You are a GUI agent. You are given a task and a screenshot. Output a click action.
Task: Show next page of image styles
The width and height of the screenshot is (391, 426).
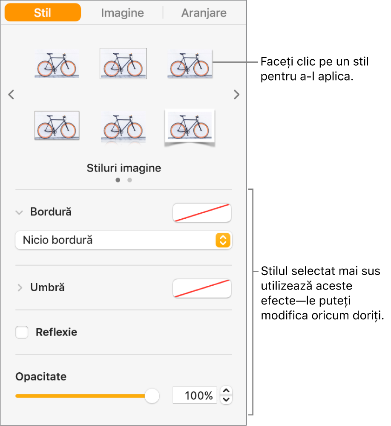pos(236,95)
